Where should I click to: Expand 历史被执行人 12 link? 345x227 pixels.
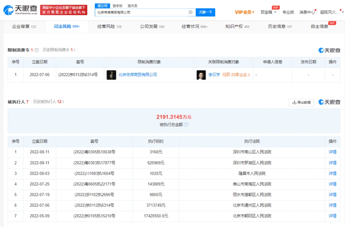pyautogui.click(x=49, y=102)
